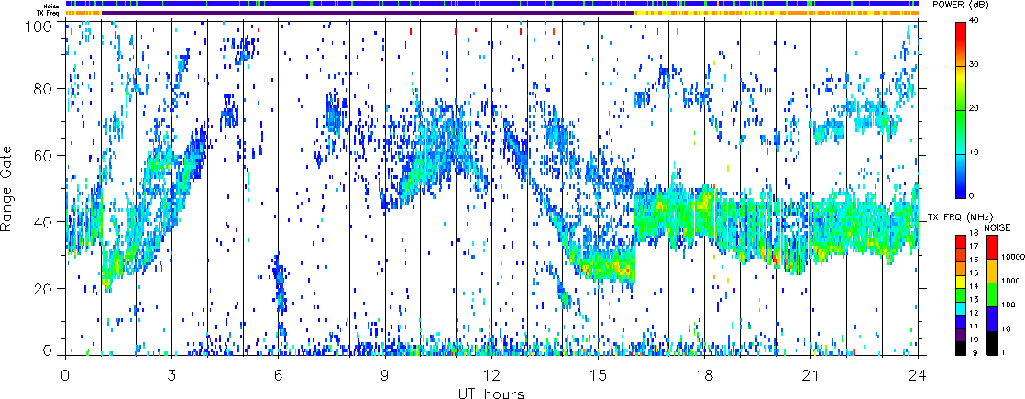The width and height of the screenshot is (1025, 399).
Task: Pick the purple segment of TX FRQ colorbar
Action: click(960, 335)
